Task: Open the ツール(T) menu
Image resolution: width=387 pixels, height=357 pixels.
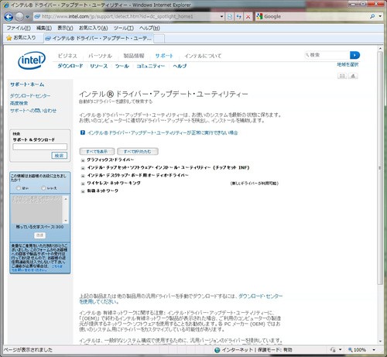Action: click(124, 28)
